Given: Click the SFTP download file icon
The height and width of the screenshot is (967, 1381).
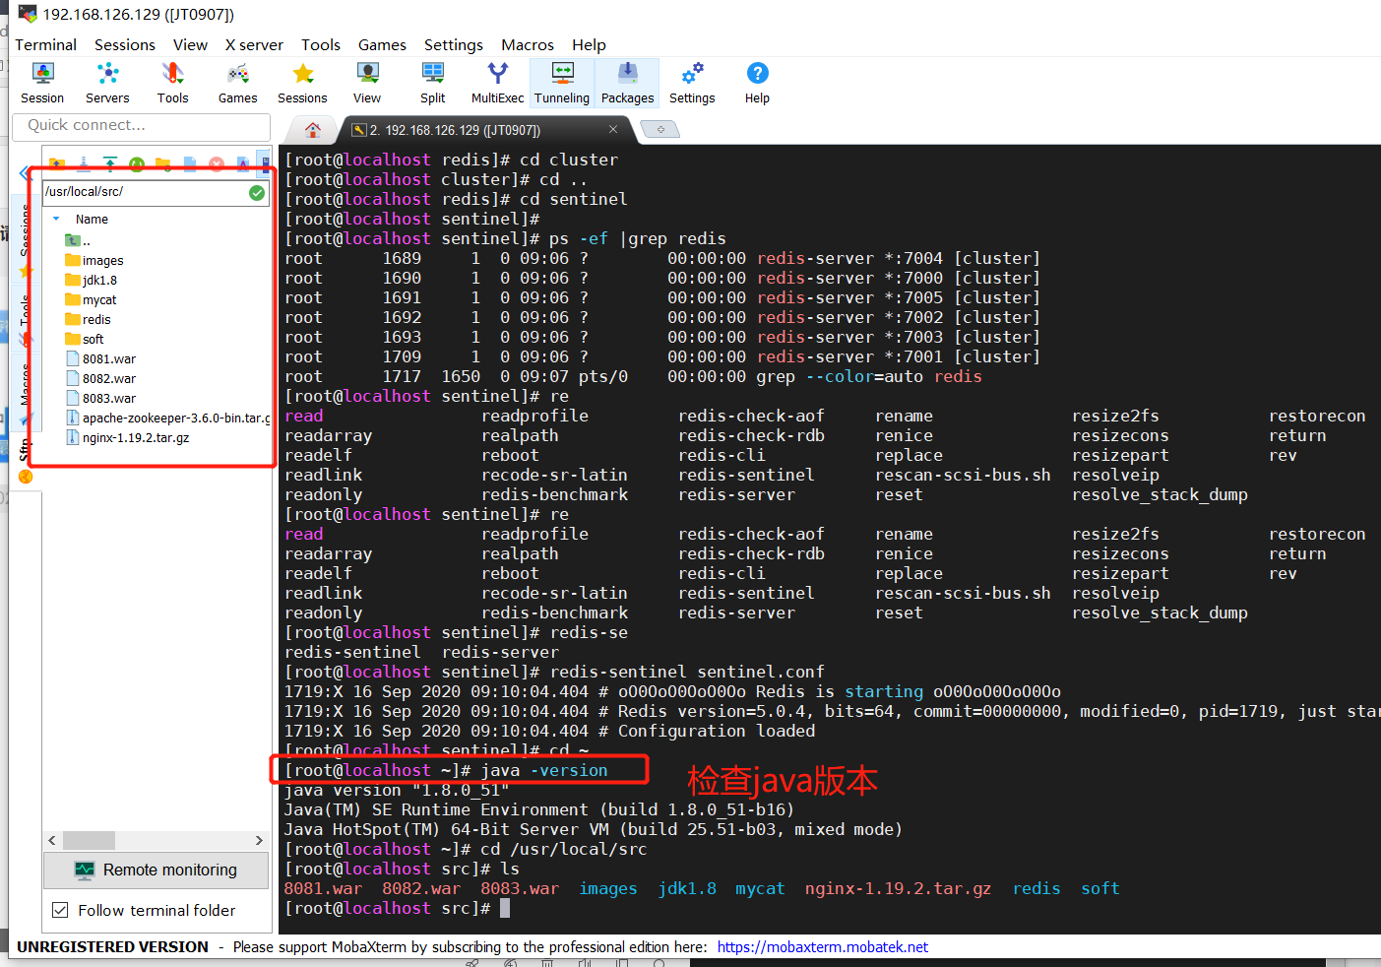Looking at the screenshot, I should [x=84, y=164].
